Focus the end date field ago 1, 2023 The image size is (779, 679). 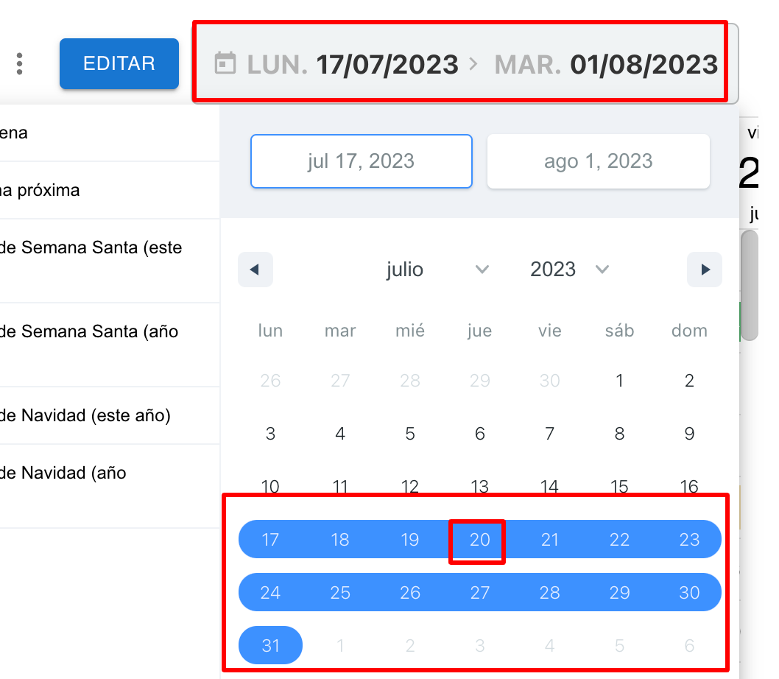pyautogui.click(x=598, y=161)
